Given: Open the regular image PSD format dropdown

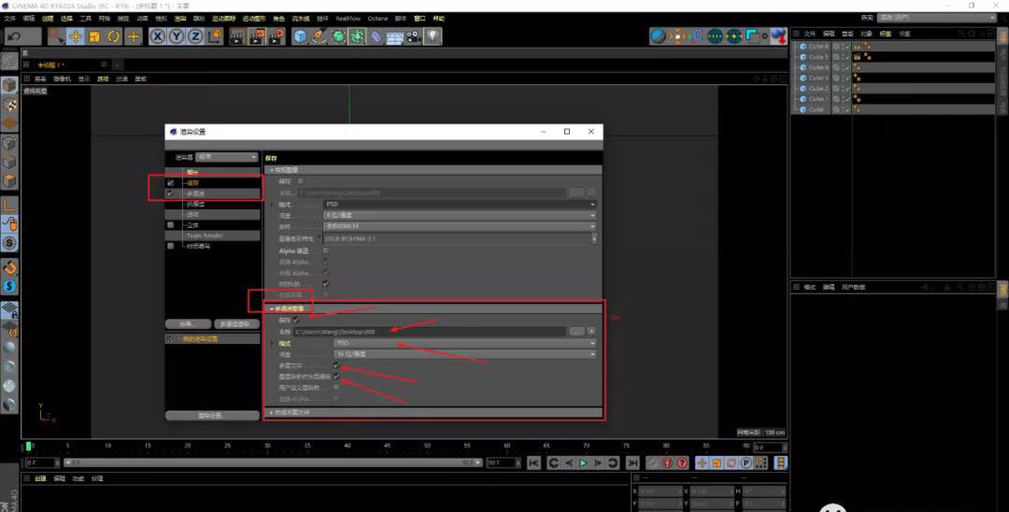Looking at the screenshot, I should pyautogui.click(x=460, y=204).
